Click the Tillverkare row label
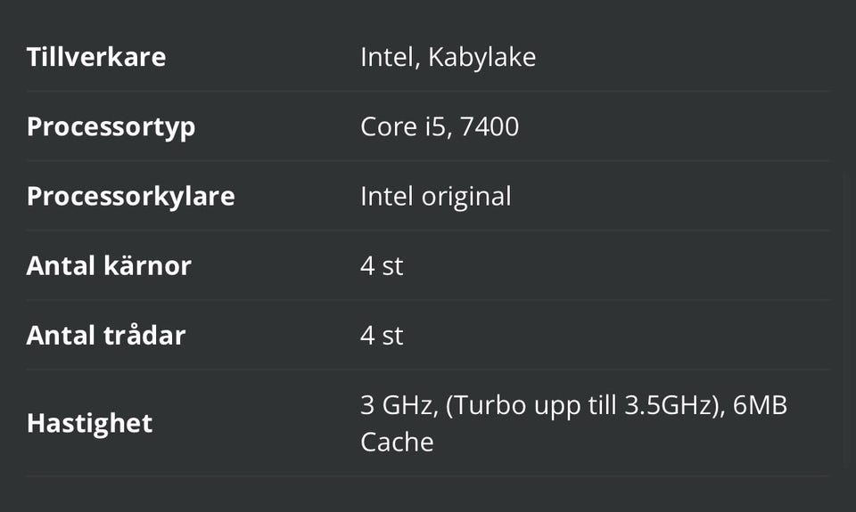The height and width of the screenshot is (512, 856). 96,58
